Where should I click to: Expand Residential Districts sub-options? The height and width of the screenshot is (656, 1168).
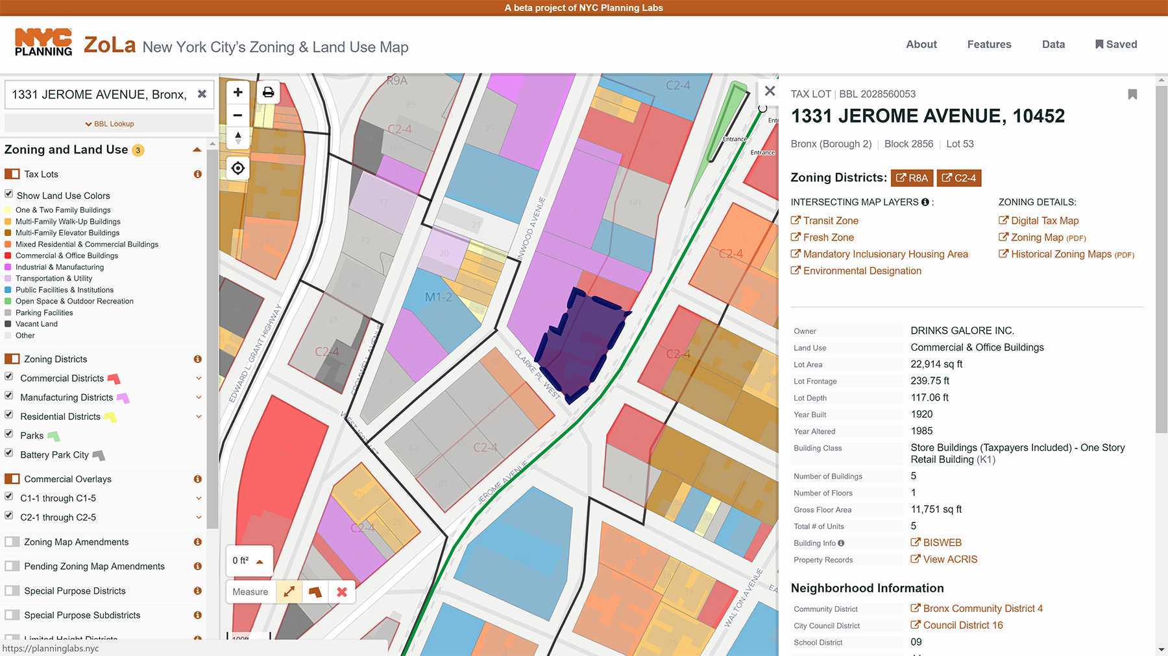pos(199,417)
